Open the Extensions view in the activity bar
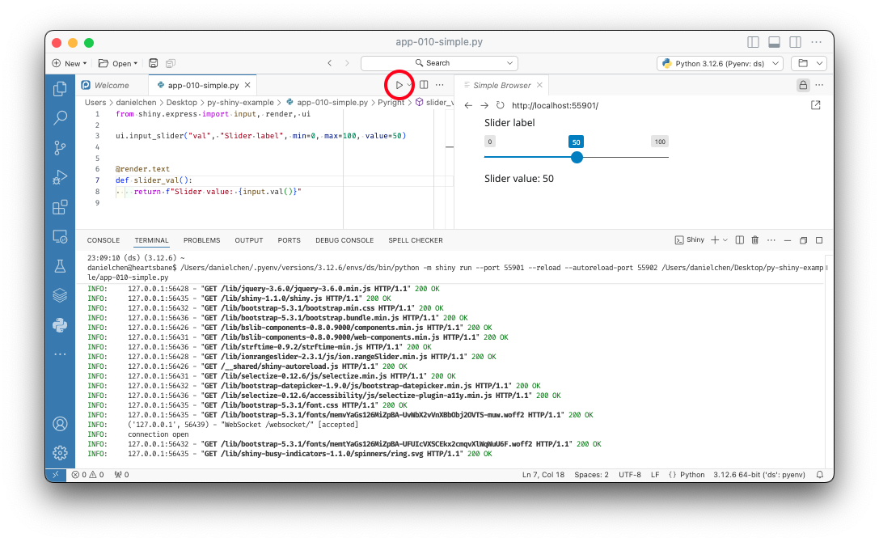879x542 pixels. [60, 207]
